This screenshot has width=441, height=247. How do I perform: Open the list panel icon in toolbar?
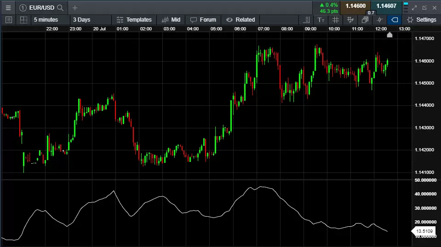pos(8,20)
